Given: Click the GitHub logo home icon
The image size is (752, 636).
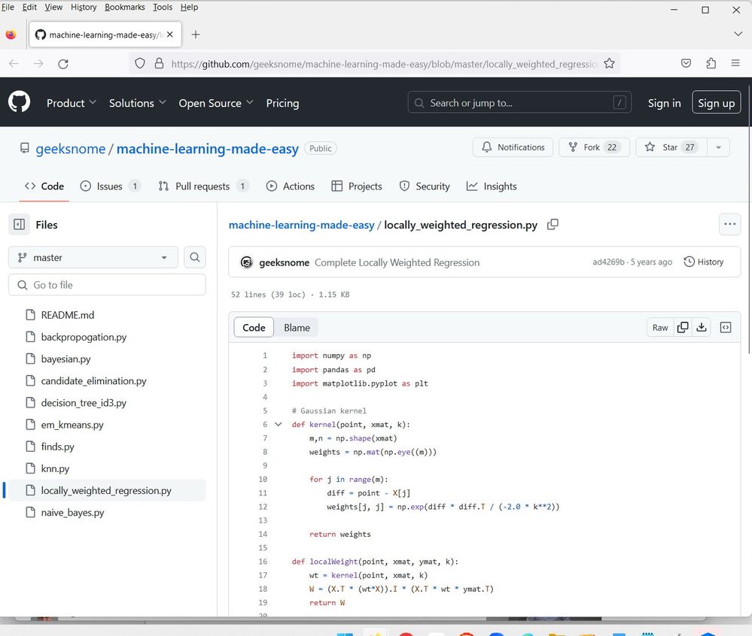Looking at the screenshot, I should click(x=19, y=102).
